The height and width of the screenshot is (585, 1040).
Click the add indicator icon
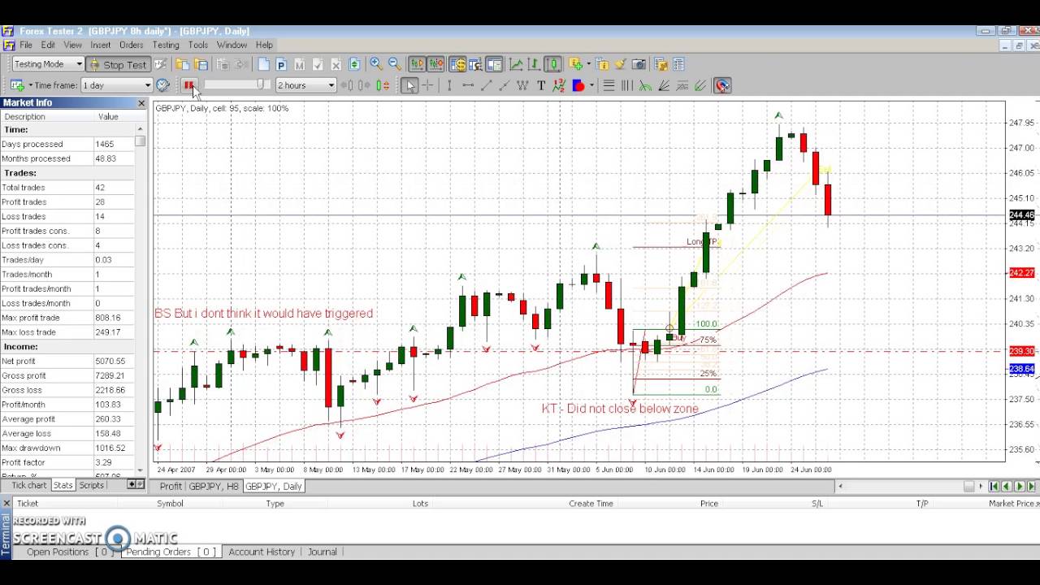coord(576,64)
